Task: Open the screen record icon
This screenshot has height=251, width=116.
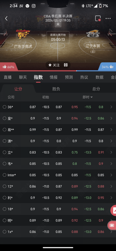Action: (x=98, y=18)
